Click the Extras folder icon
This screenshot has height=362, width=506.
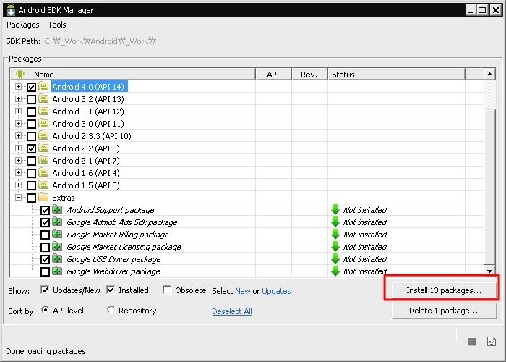43,197
